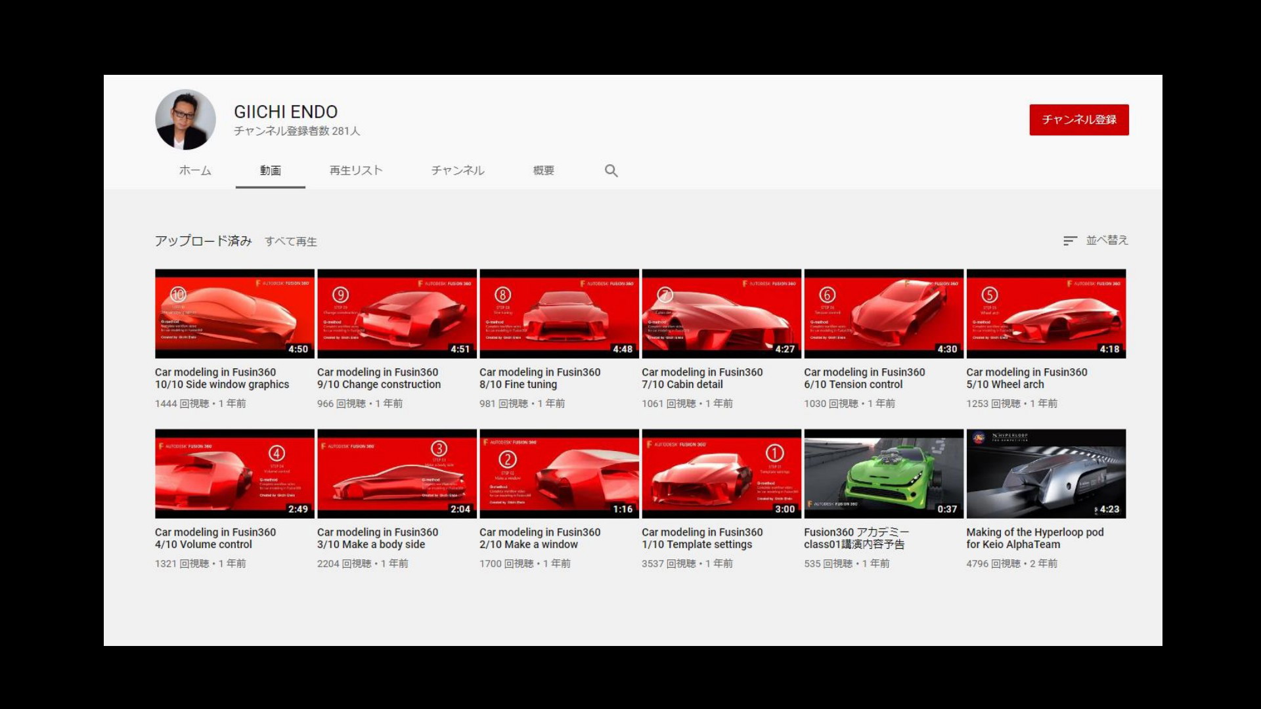Click title 'Car modeling in Fusin360 3/10 Make a body side'
1261x709 pixels.
378,538
